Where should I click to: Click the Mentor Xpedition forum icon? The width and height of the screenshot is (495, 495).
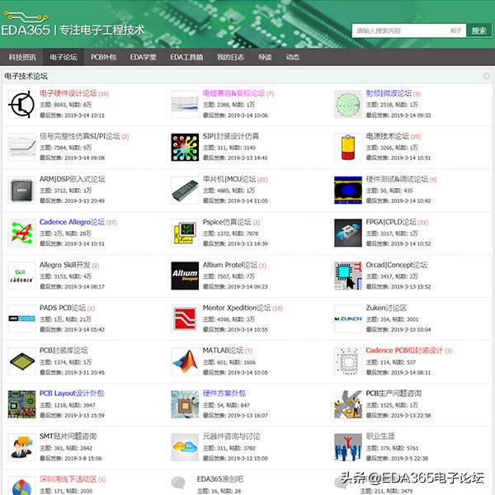[x=184, y=318]
